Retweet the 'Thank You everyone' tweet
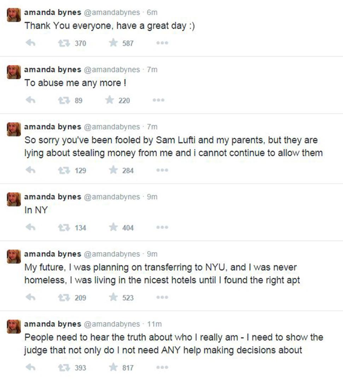 pos(64,43)
